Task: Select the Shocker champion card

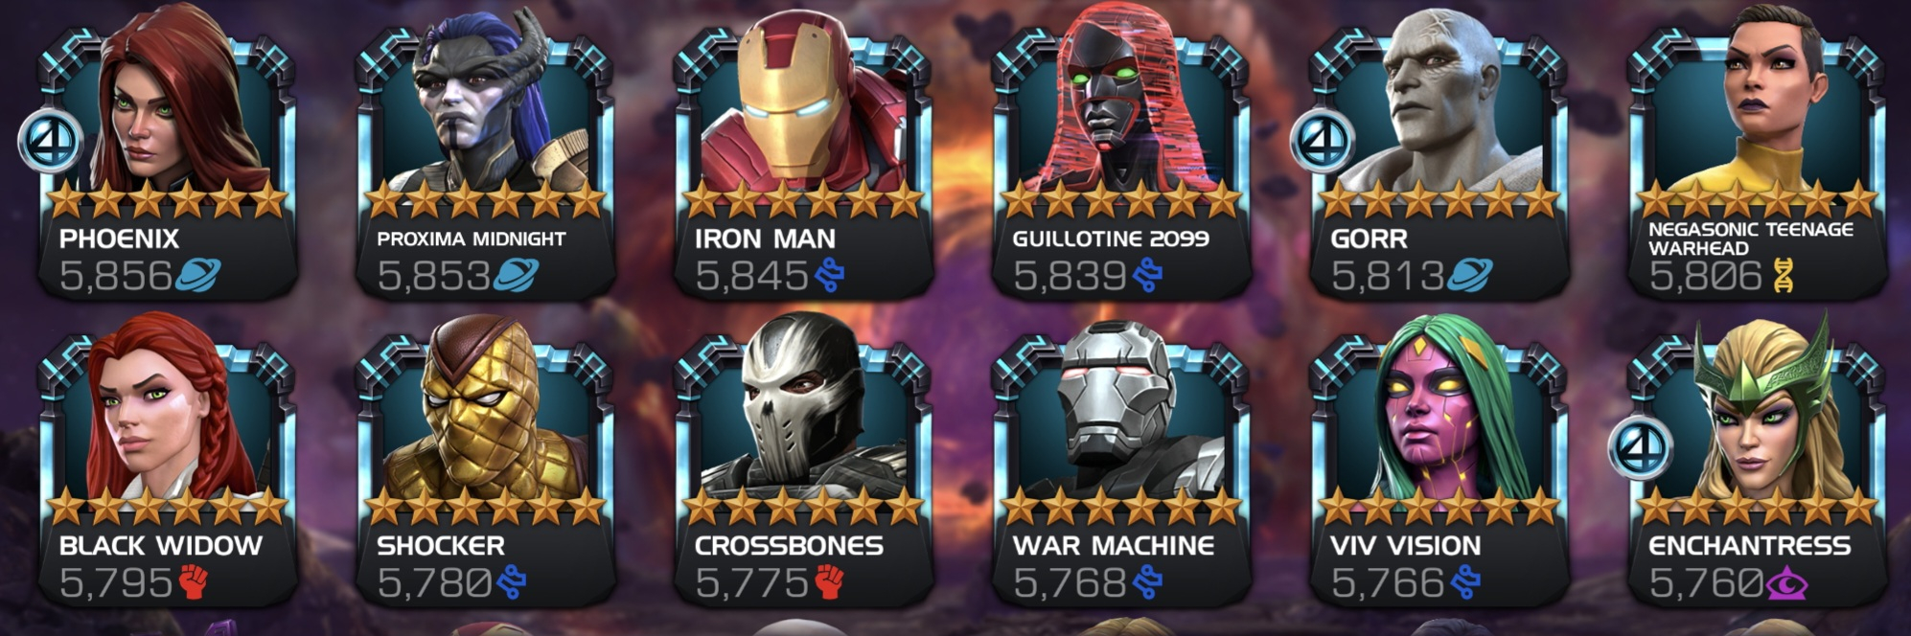Action: (484, 465)
